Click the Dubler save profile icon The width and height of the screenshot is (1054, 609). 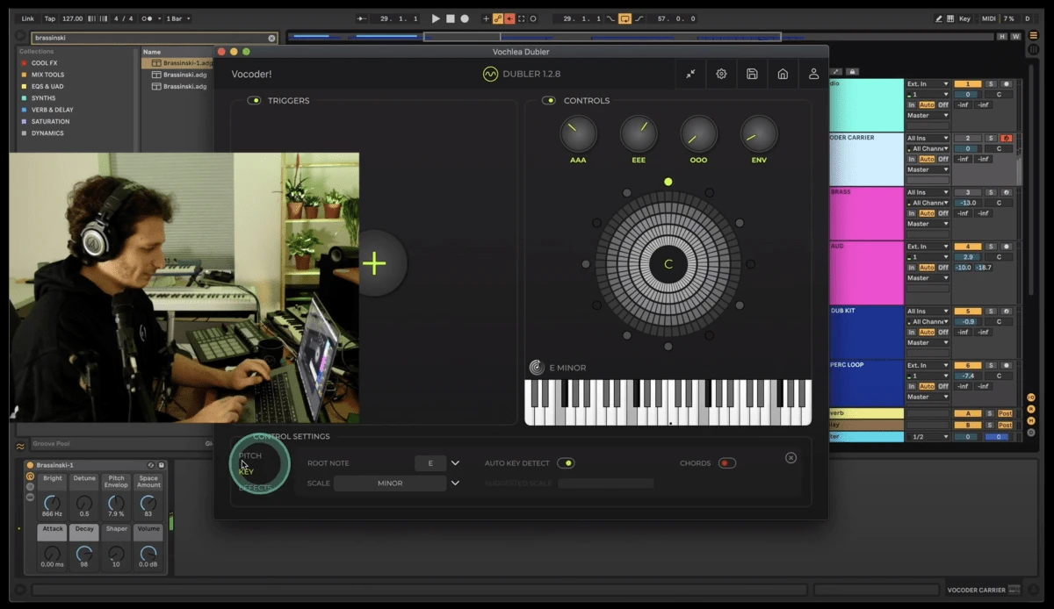pyautogui.click(x=752, y=75)
